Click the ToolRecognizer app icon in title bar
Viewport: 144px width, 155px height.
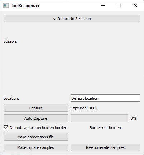tap(6, 5)
